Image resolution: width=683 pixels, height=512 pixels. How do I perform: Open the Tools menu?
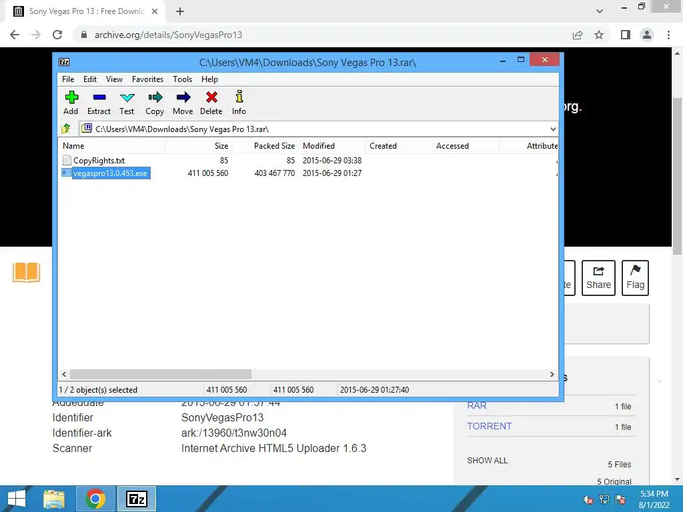[x=183, y=79]
